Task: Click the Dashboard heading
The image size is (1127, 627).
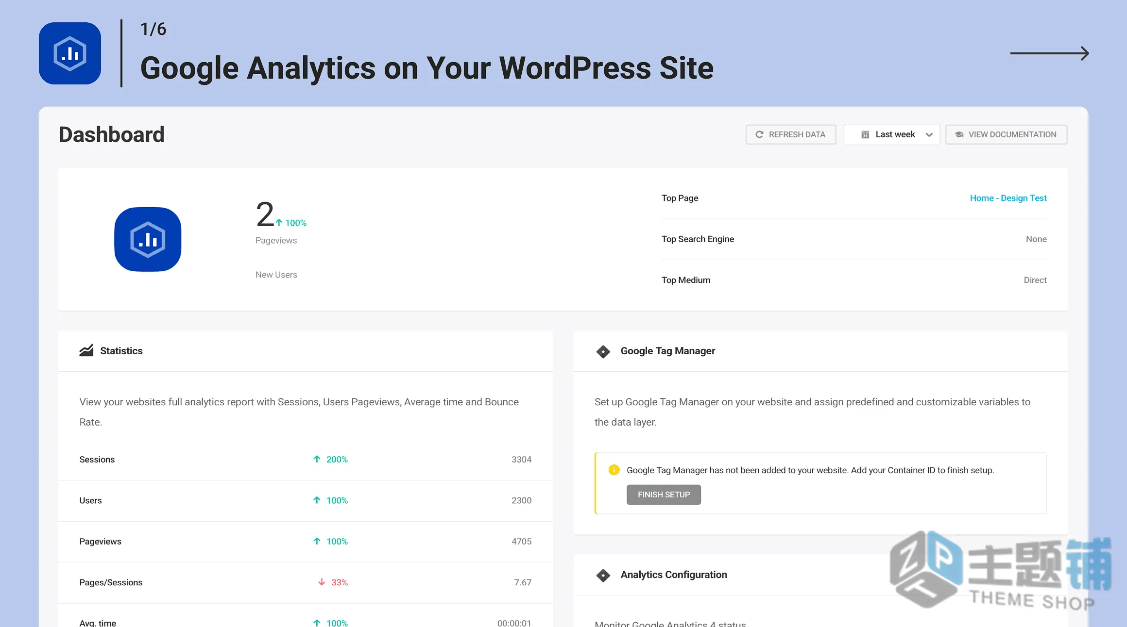Action: [x=111, y=134]
